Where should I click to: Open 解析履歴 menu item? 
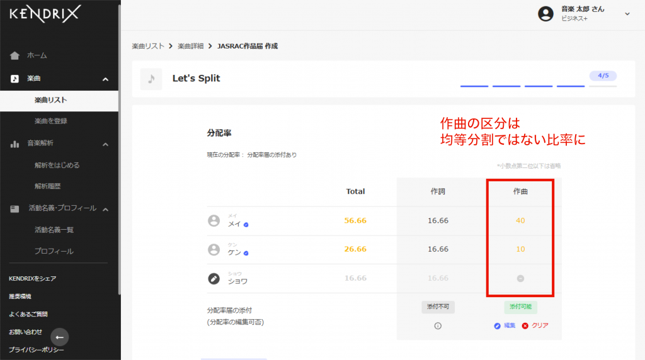pyautogui.click(x=48, y=186)
